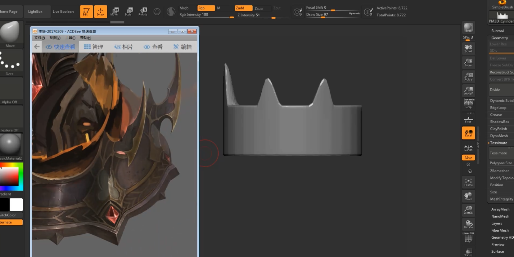Toggle XYZ rotation mode
Screen dimensions: 514x257
[x=468, y=157]
